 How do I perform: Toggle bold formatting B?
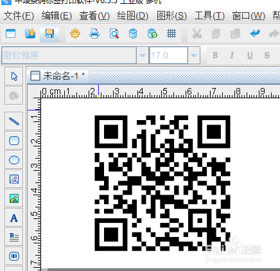click(x=215, y=55)
